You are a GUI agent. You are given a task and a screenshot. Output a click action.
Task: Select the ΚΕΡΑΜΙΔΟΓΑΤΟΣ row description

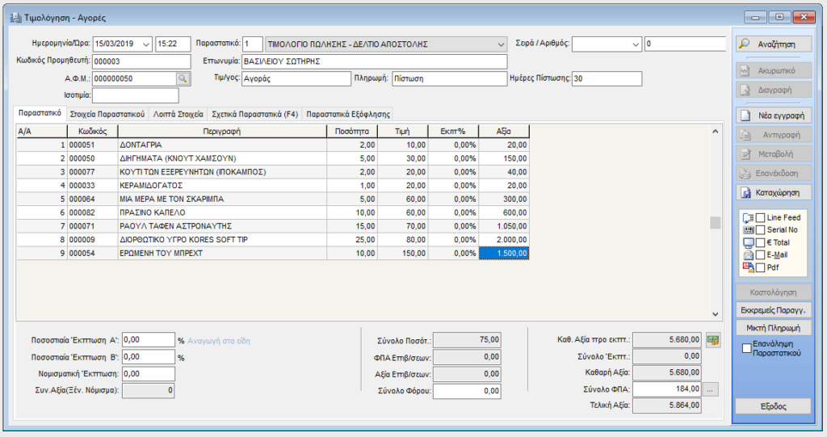click(x=222, y=185)
